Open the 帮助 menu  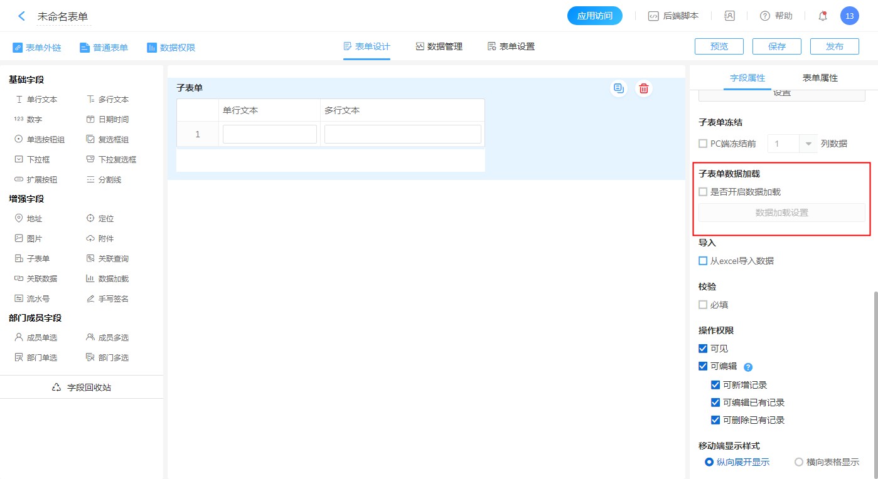[776, 16]
